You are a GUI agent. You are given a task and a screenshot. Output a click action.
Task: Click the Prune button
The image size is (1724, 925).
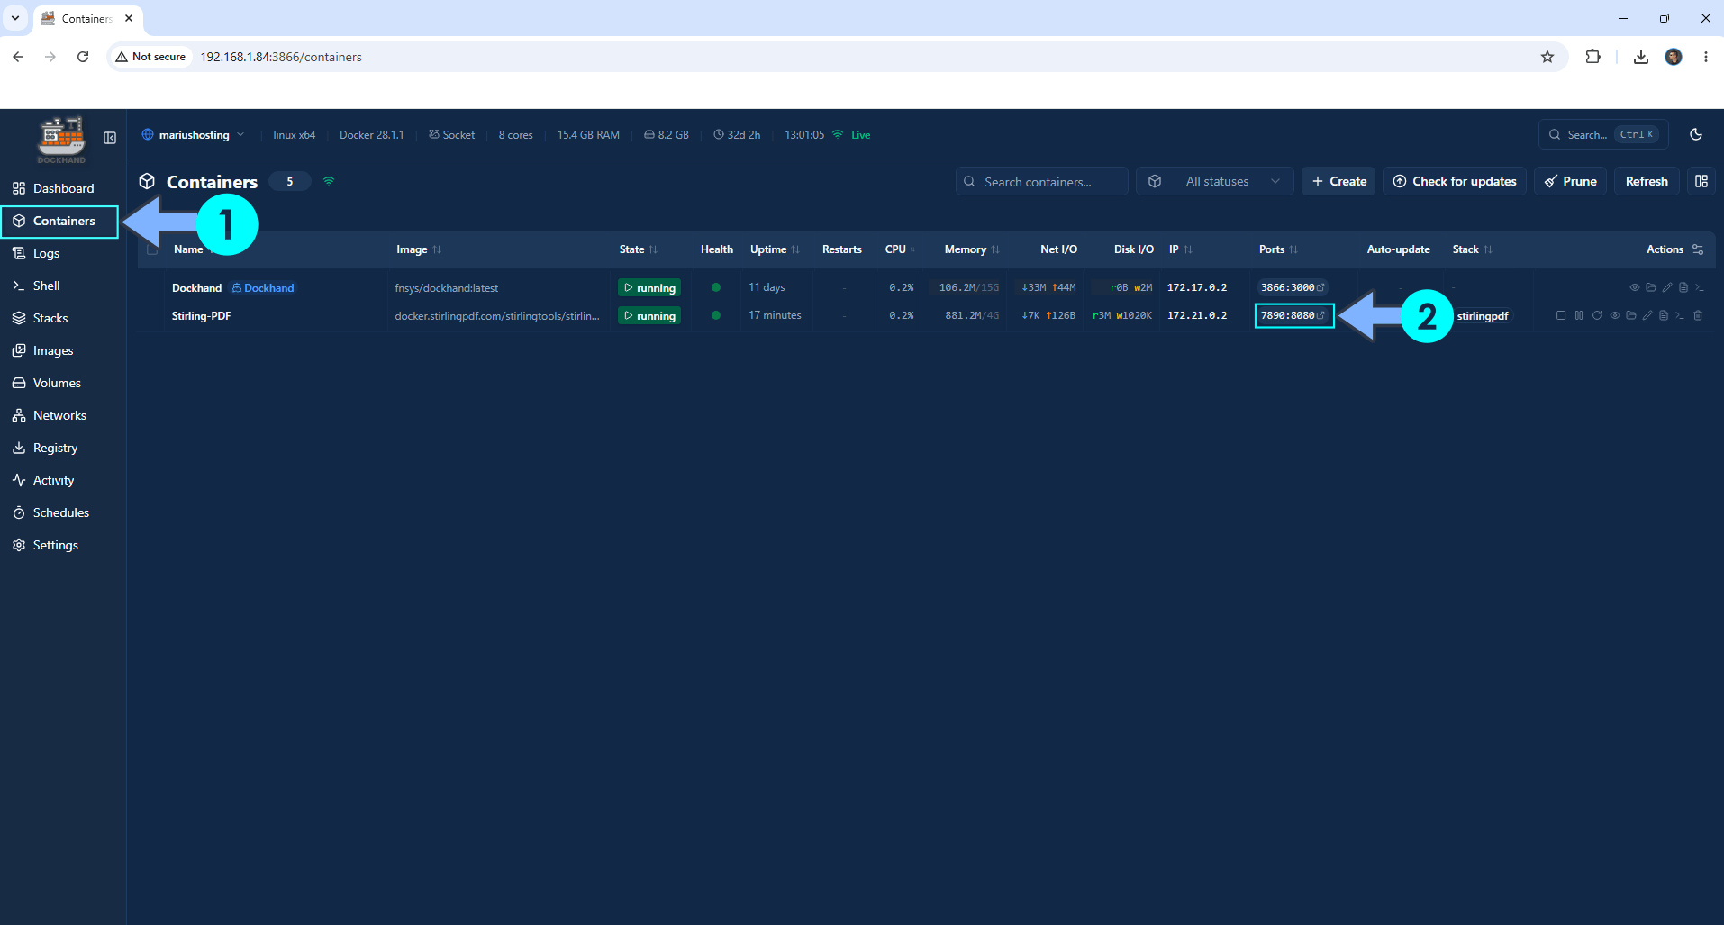point(1570,181)
